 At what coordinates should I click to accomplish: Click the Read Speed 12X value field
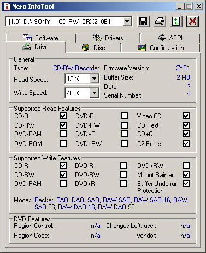(x=78, y=79)
